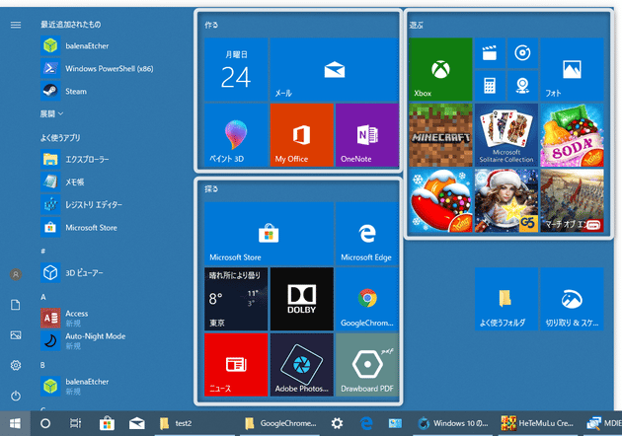Viewport: 622px width, 436px height.
Task: Open the Camera small tile
Action: [523, 86]
